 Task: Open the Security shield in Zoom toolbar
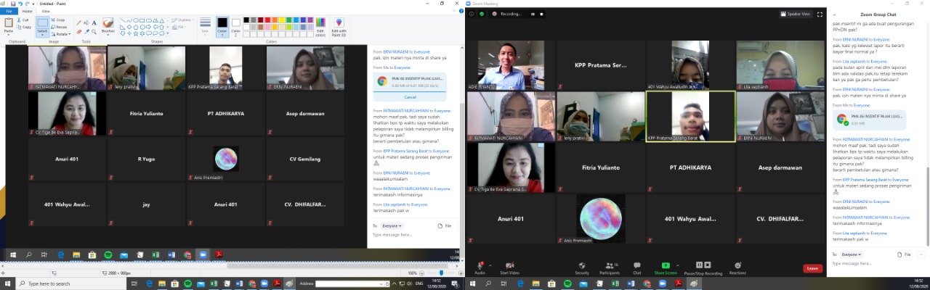582,268
